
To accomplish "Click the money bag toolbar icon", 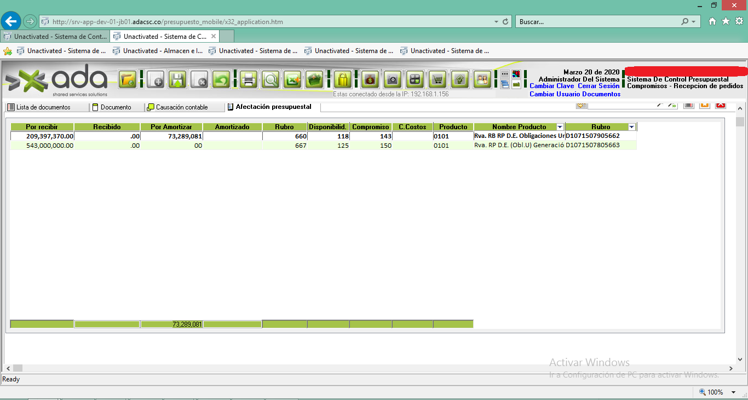I will (x=370, y=80).
